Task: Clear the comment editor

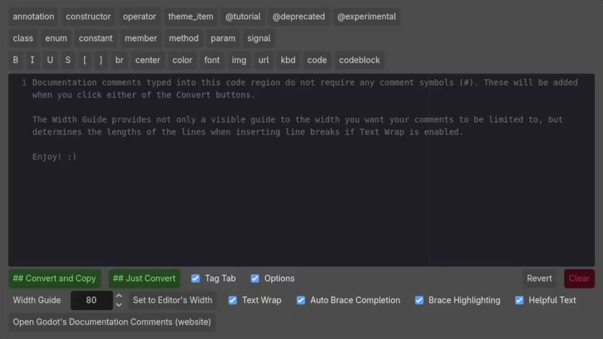Action: pos(579,278)
